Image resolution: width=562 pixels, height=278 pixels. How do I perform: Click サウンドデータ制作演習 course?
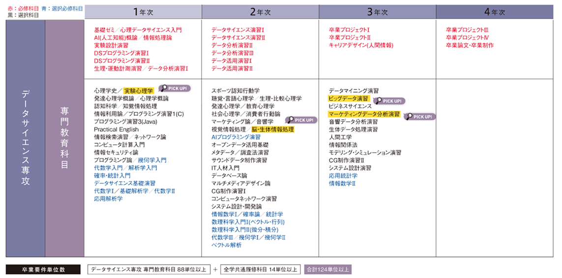coord(239,160)
